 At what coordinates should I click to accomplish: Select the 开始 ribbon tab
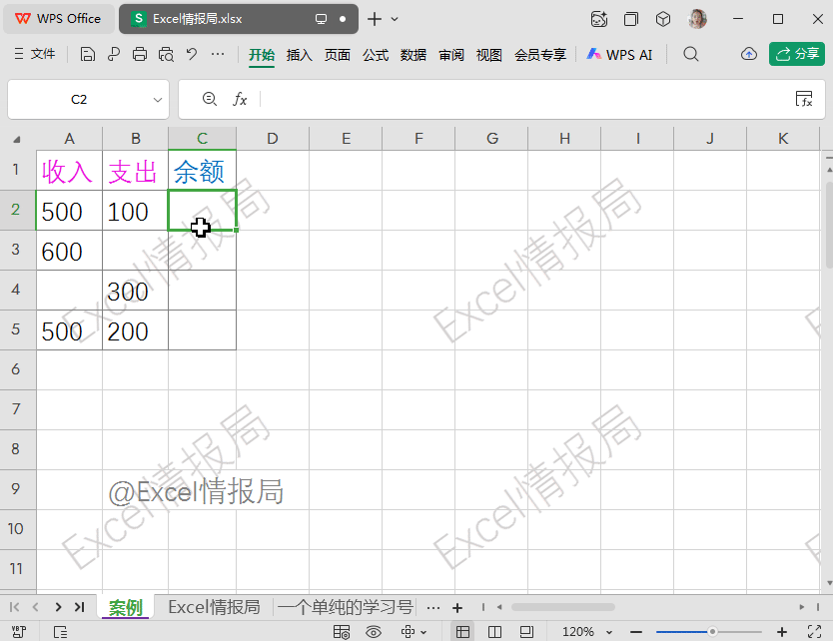(262, 55)
